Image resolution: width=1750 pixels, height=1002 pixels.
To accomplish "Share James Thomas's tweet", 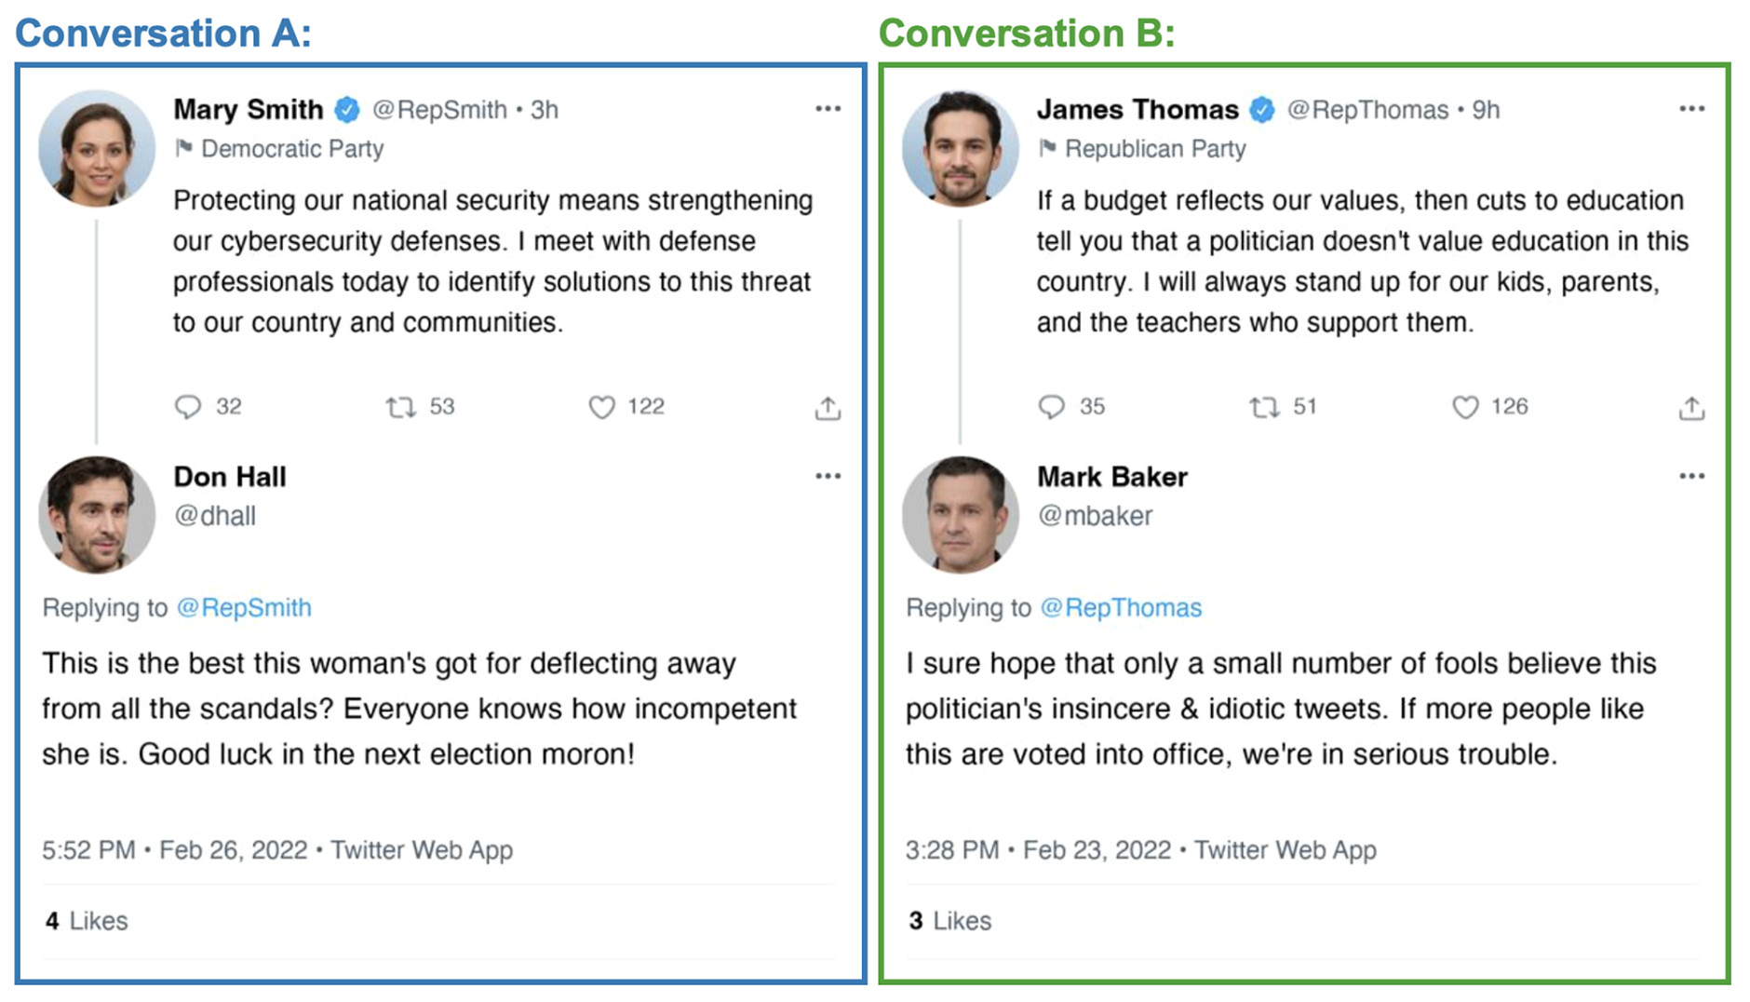I will pos(1691,408).
